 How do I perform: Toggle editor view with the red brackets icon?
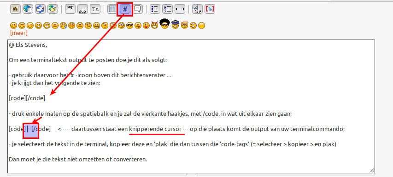210,9
